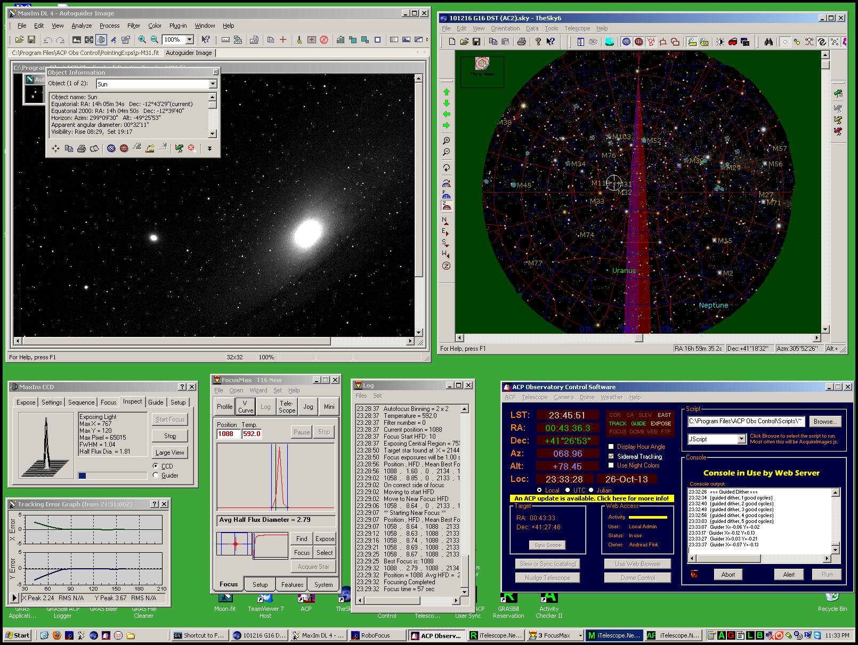Center object icon in Object Information panel

tap(56, 149)
